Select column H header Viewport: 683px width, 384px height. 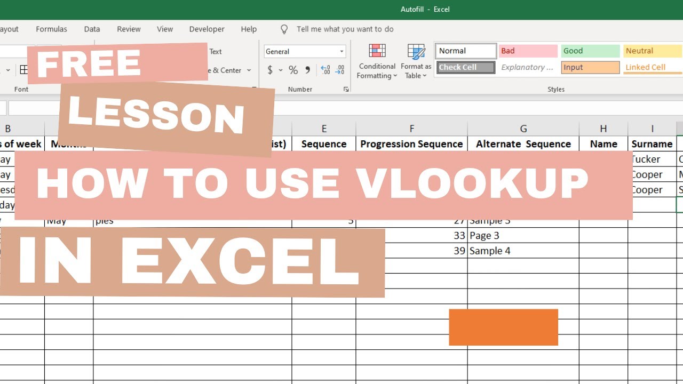tap(603, 129)
